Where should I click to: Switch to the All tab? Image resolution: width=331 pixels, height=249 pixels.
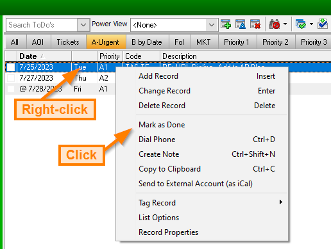(15, 42)
